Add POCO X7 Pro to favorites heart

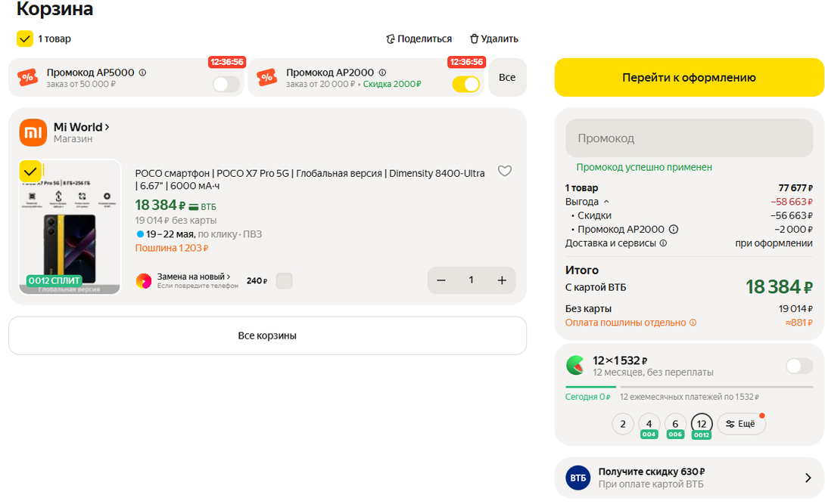(505, 172)
